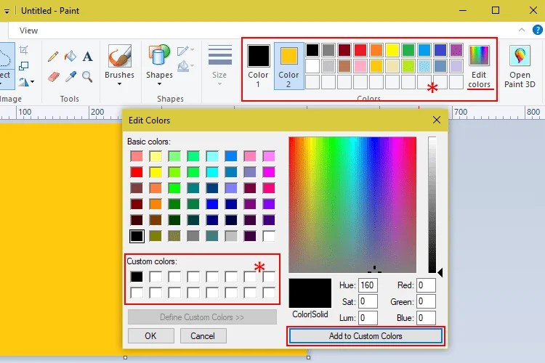
Task: Pick the Color picker eyedropper tool
Action: point(70,76)
